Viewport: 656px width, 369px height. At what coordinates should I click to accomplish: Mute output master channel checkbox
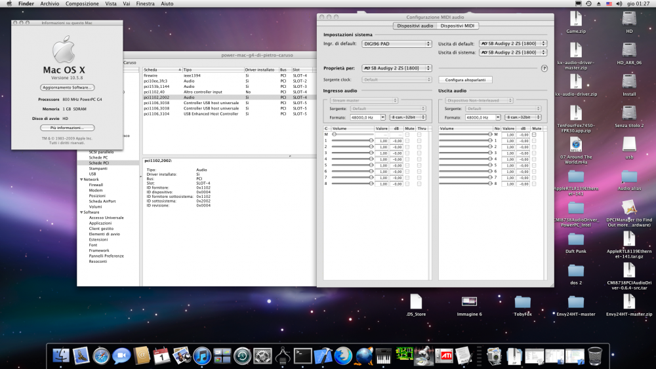pyautogui.click(x=534, y=134)
